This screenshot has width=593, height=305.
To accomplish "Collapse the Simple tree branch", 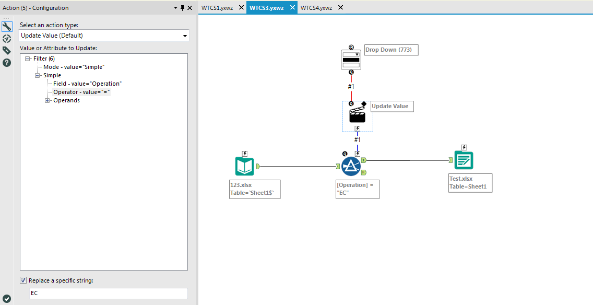I will (38, 75).
